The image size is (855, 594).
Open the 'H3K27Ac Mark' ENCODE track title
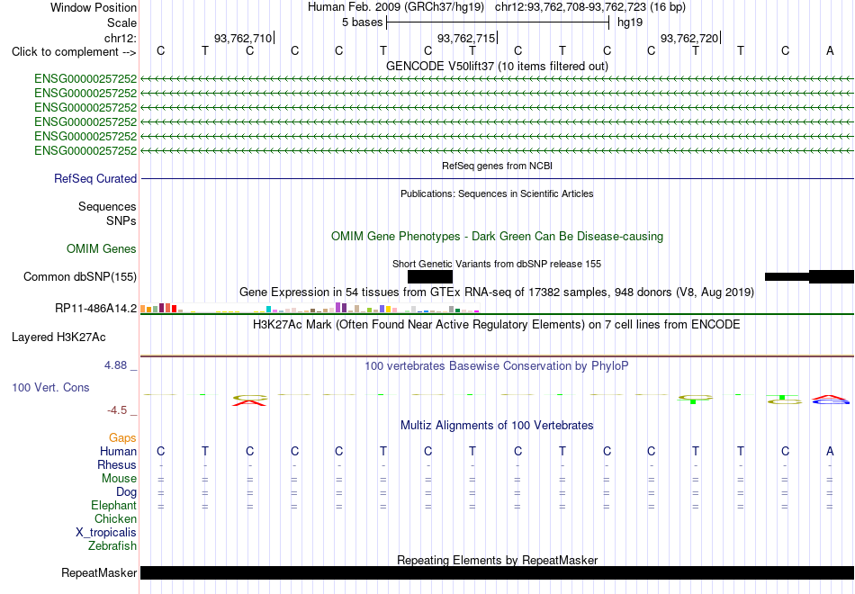pos(497,325)
